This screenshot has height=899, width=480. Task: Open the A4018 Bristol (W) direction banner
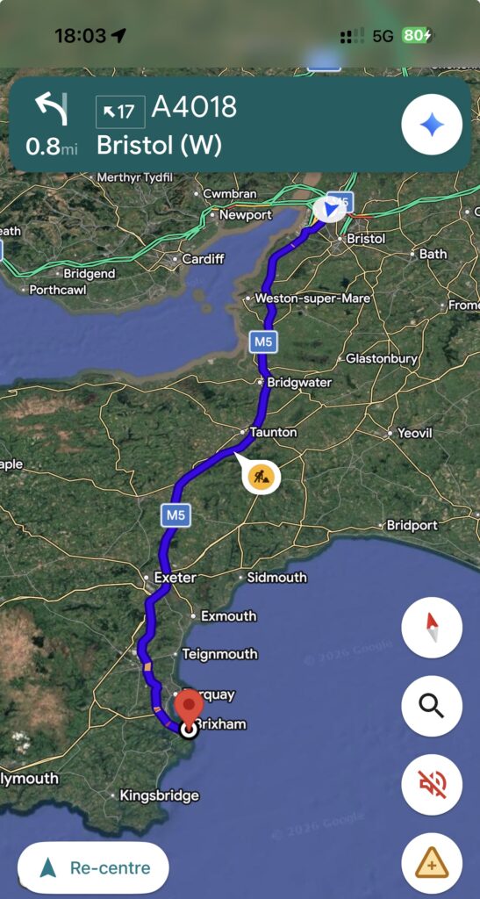click(x=240, y=125)
